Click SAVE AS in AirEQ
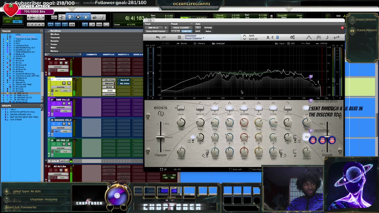 coord(253,39)
